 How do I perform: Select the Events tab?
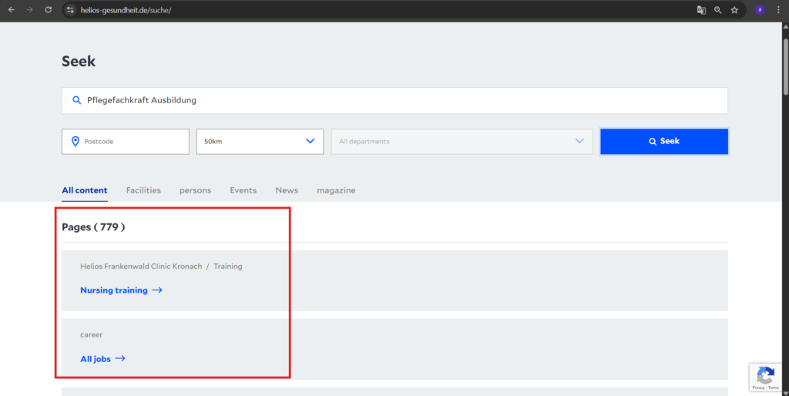243,190
